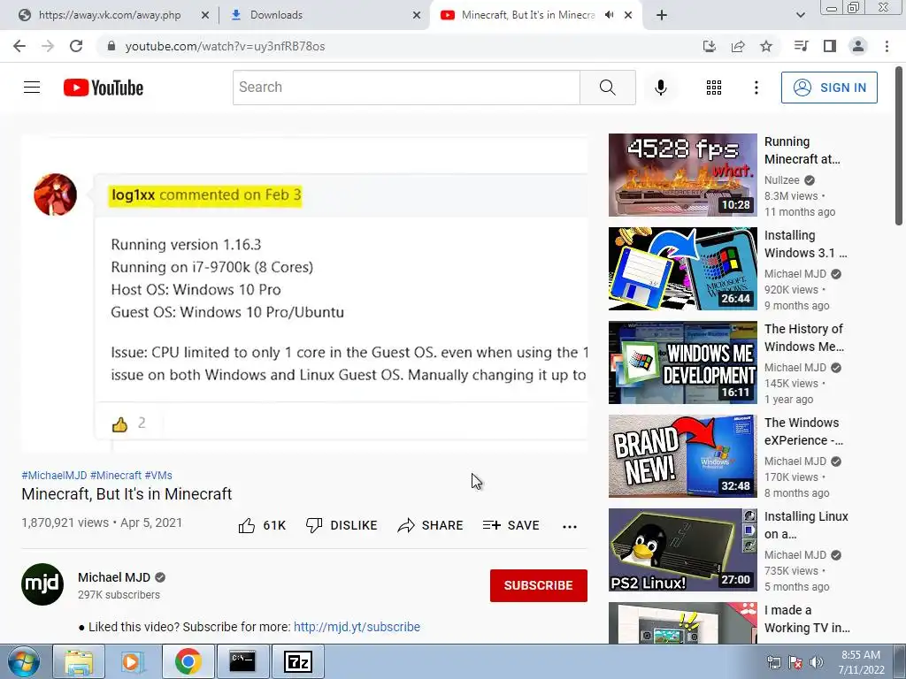The width and height of the screenshot is (906, 679).
Task: Open Chrome's three-dot customize menu
Action: click(887, 46)
